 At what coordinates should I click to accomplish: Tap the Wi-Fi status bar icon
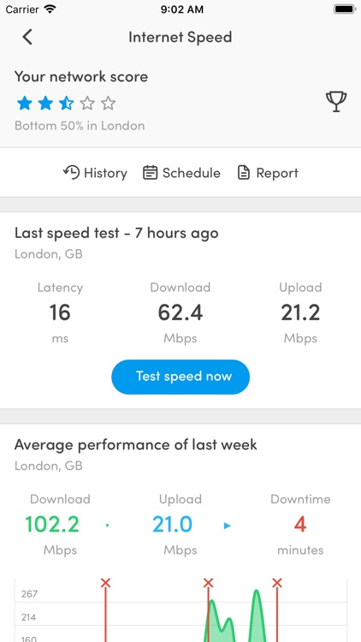click(x=50, y=9)
